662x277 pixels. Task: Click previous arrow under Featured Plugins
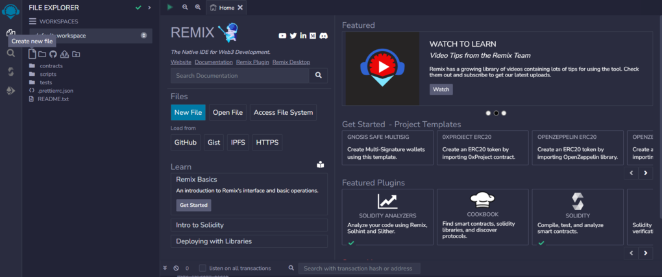(631, 254)
